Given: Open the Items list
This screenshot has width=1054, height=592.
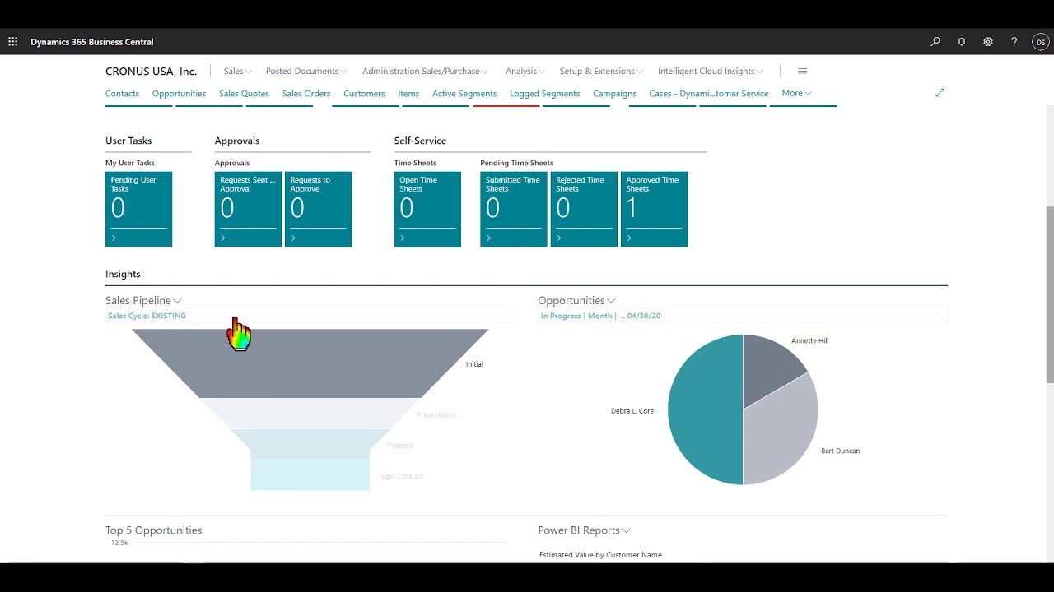Looking at the screenshot, I should pyautogui.click(x=408, y=94).
